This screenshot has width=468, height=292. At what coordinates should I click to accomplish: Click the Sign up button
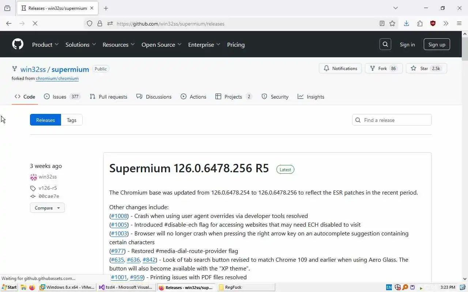(x=437, y=45)
